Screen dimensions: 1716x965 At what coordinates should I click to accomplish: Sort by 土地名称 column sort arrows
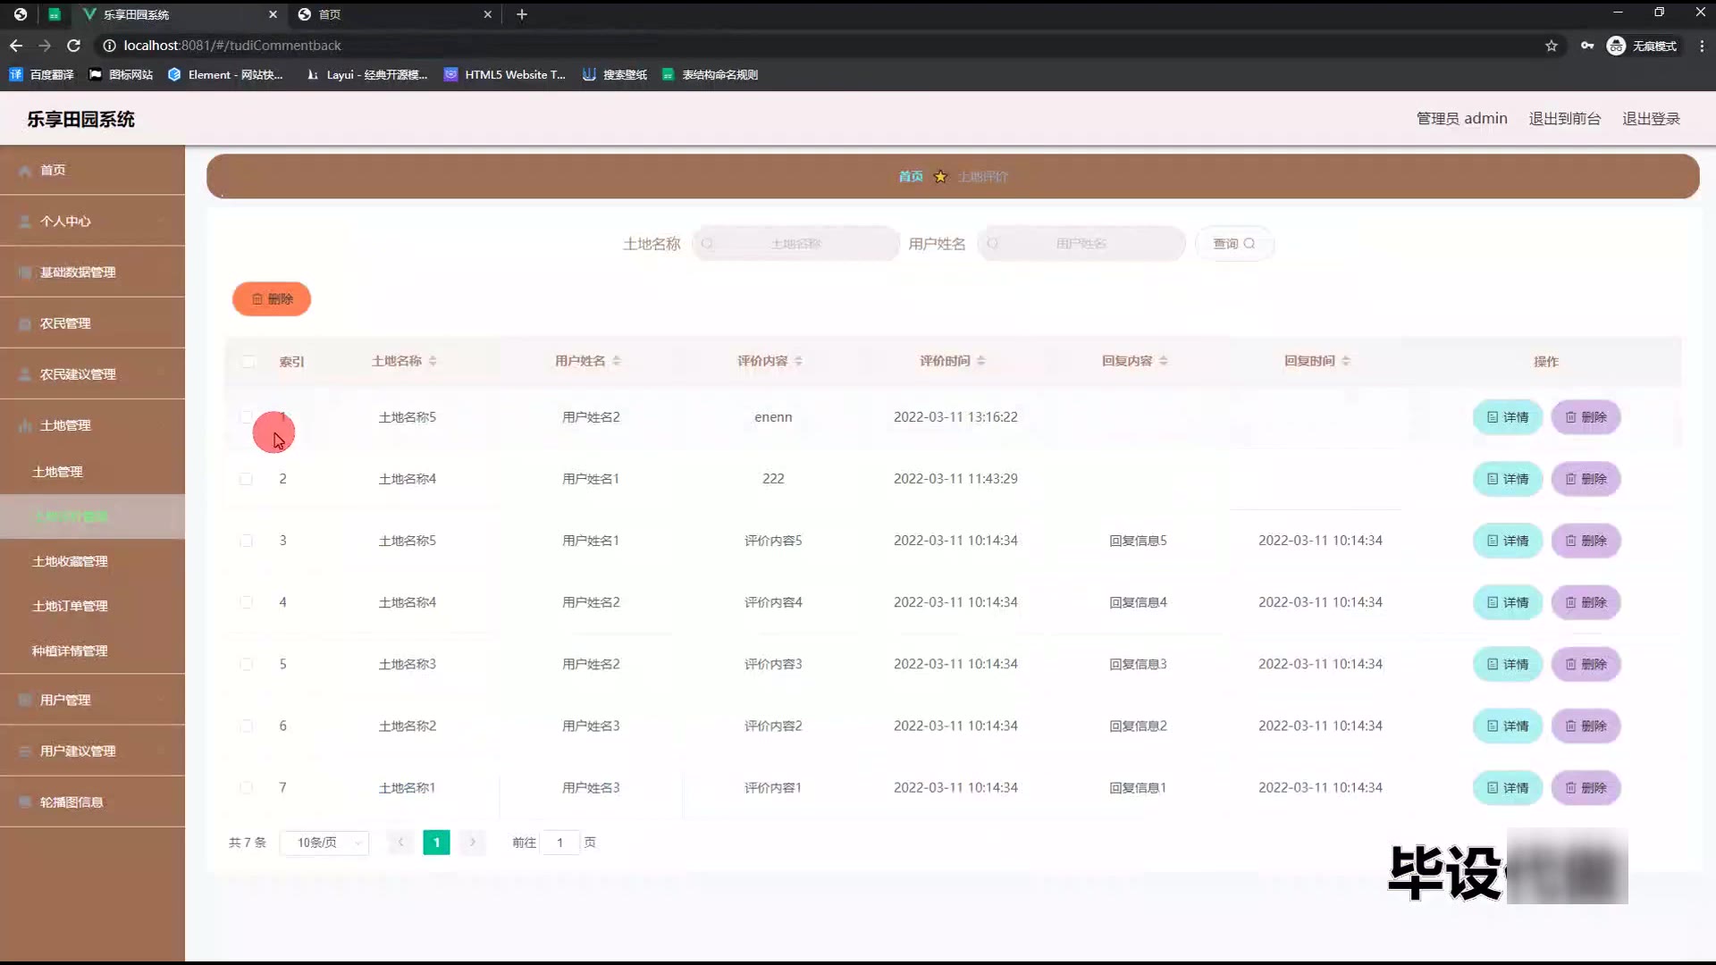pos(433,361)
